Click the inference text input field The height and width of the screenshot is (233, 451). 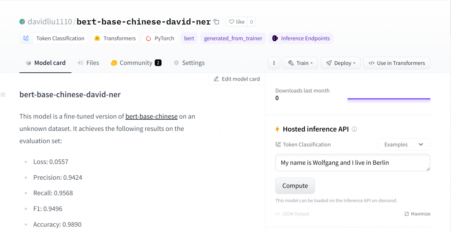[353, 163]
